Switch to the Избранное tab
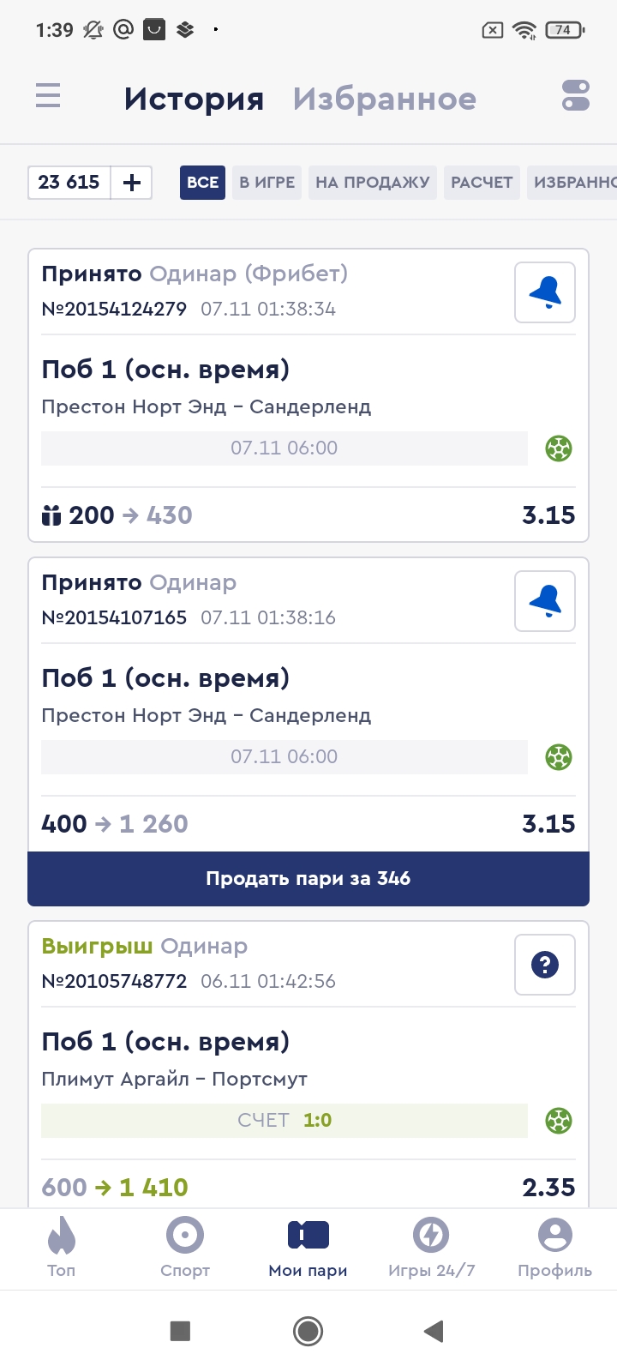The image size is (617, 1372). [x=384, y=99]
